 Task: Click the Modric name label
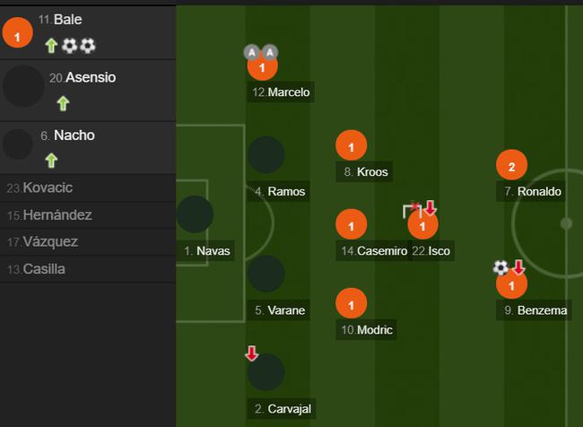[366, 330]
